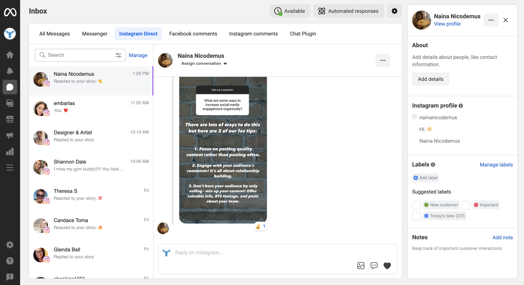The width and height of the screenshot is (524, 285).
Task: Open report a problem exclamation icon
Action: [x=10, y=277]
